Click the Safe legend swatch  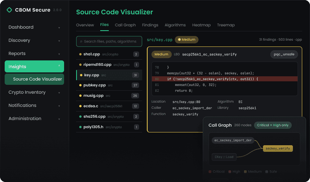click(x=267, y=172)
